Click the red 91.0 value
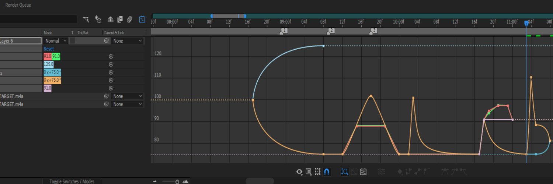This screenshot has height=184, width=553. 47,57
